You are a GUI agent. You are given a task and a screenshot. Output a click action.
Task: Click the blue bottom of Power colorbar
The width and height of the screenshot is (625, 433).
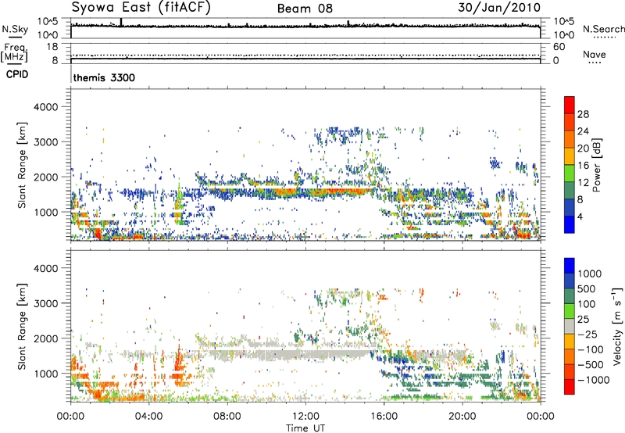click(x=570, y=224)
